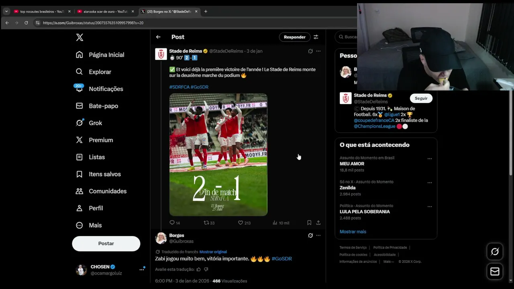Click the search field in X

tap(347, 37)
